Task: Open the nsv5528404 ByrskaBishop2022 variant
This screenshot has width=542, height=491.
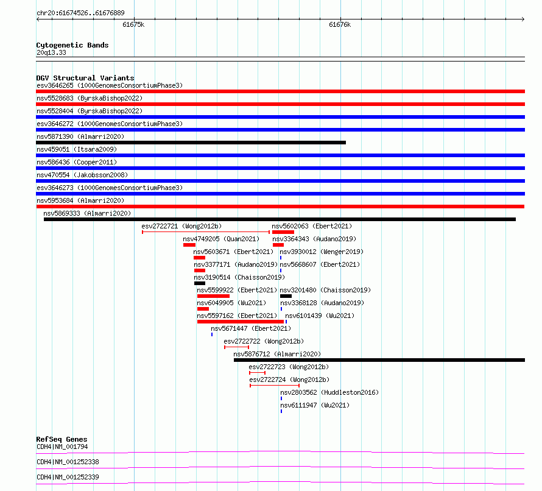Action: coord(90,111)
